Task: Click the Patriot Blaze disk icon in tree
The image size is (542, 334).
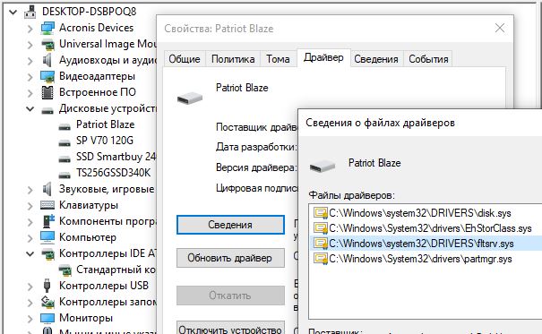Action: (65, 127)
